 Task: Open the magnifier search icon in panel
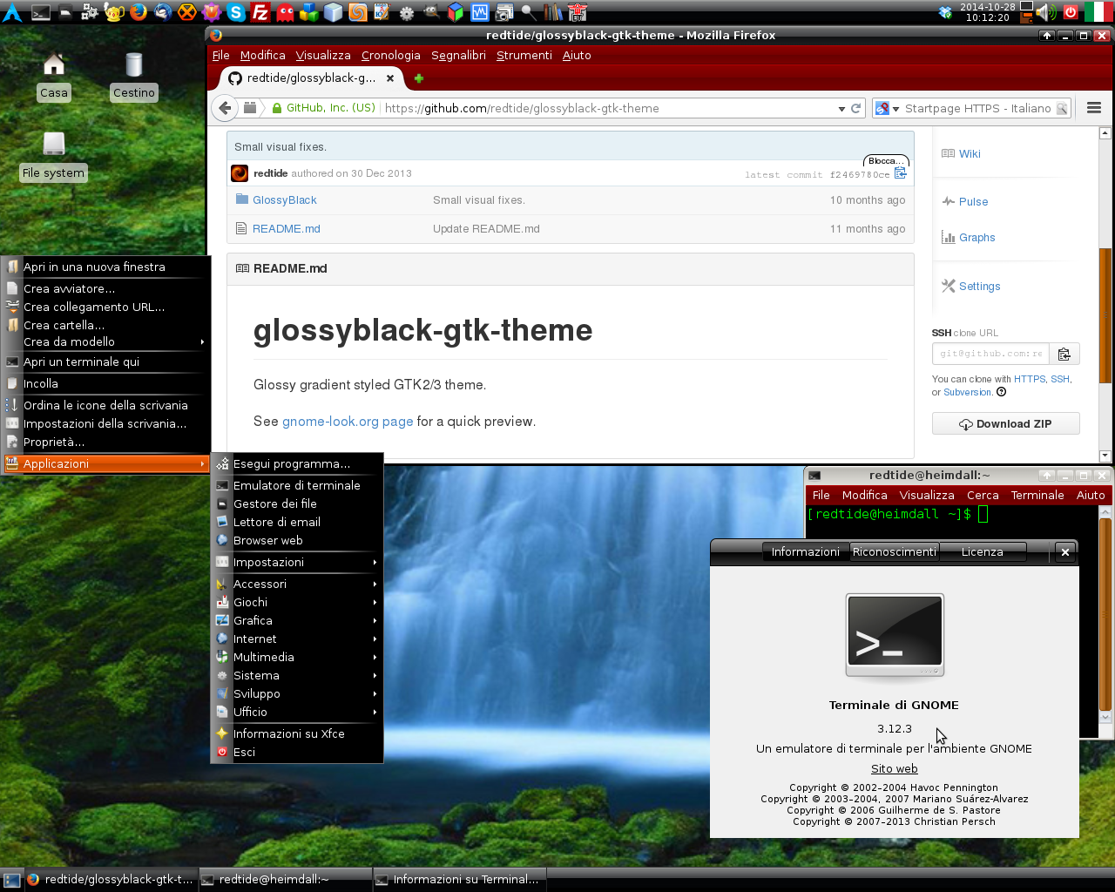(529, 12)
